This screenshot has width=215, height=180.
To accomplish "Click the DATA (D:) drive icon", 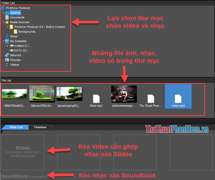I will (x=12, y=50).
